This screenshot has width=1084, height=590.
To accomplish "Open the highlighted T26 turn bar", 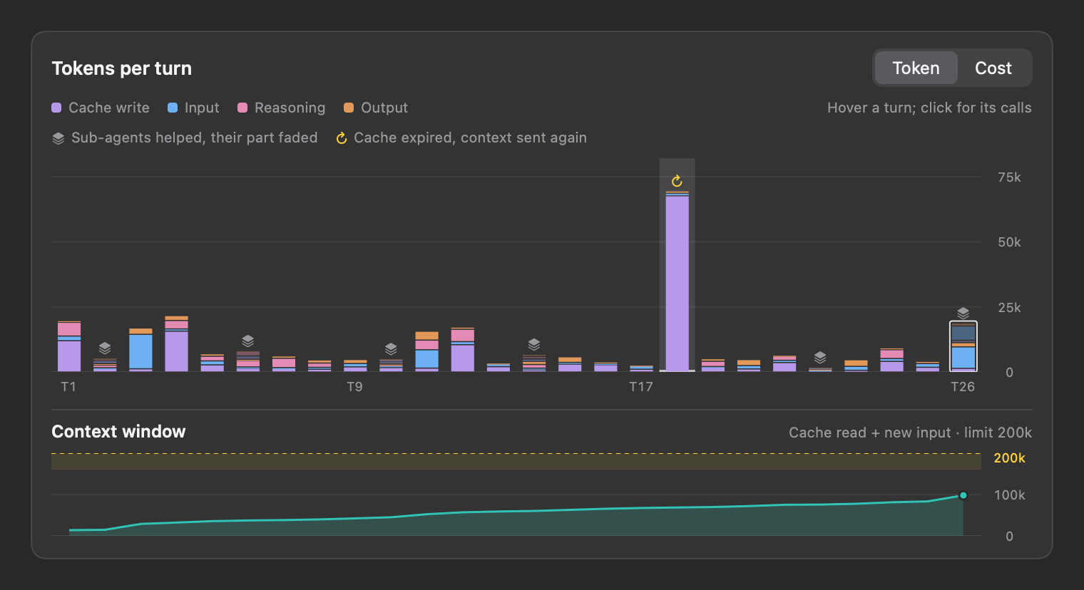I will coord(963,347).
